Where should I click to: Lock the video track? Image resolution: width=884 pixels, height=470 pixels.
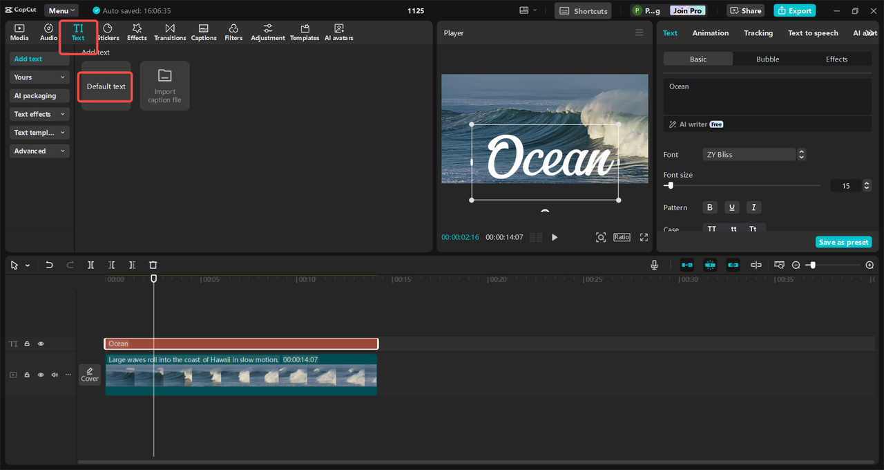coord(27,375)
